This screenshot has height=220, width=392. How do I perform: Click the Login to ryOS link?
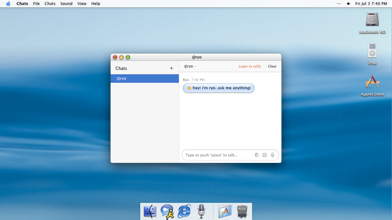pyautogui.click(x=250, y=66)
